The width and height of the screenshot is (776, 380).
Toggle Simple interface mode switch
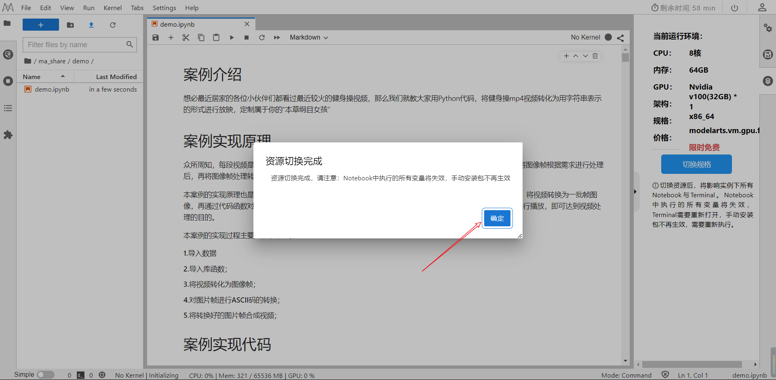pos(46,375)
